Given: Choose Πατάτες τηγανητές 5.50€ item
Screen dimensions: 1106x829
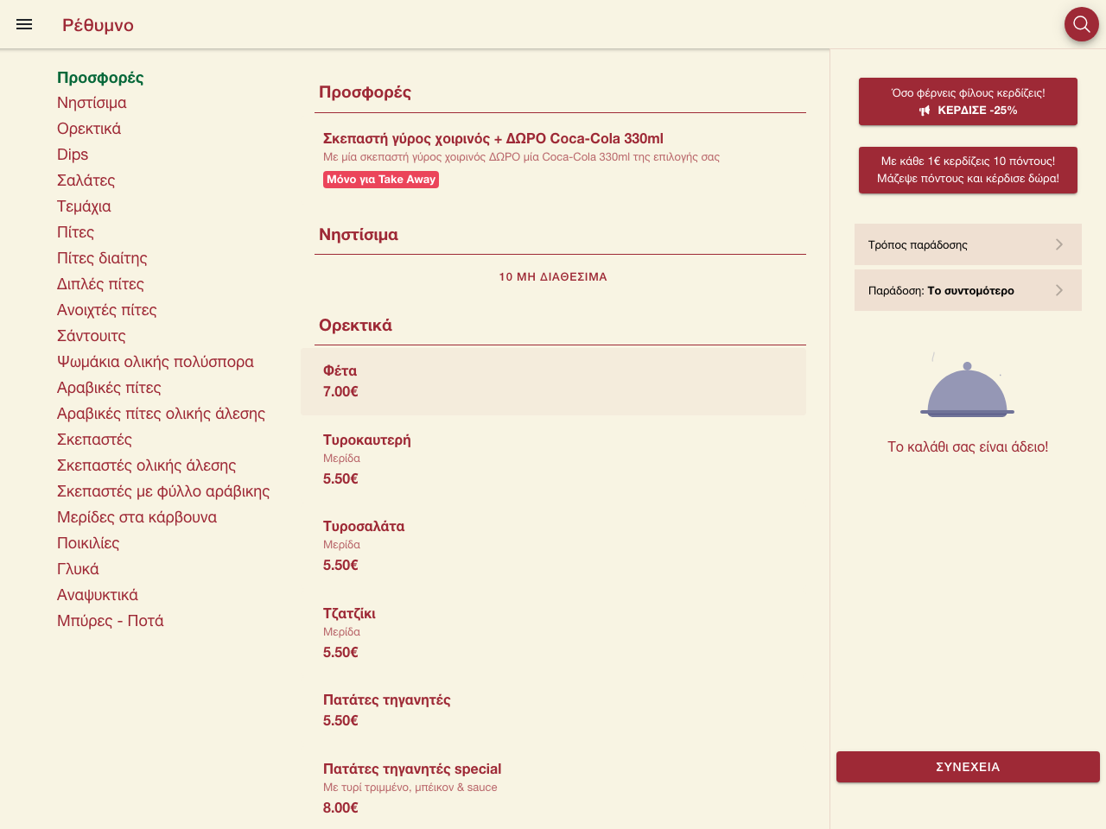Looking at the screenshot, I should 553,710.
